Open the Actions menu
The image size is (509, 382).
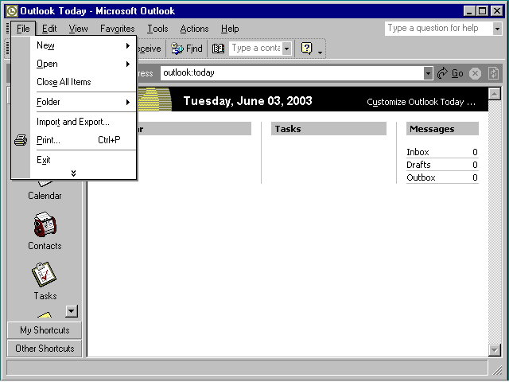[194, 29]
